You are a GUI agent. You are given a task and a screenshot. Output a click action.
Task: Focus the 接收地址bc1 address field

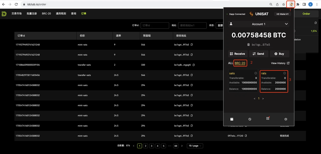coord(192,25)
